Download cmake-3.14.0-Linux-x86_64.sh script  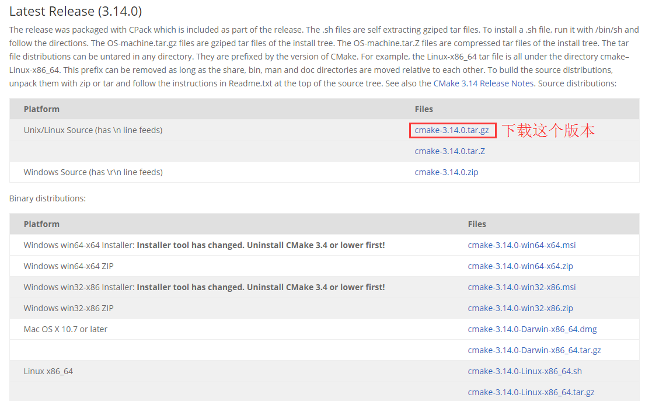pyautogui.click(x=525, y=371)
